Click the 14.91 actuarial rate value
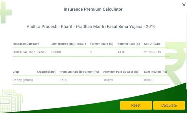This screenshot has width=187, height=113. tap(122, 52)
